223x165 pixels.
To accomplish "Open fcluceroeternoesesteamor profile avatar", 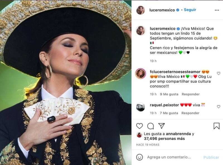I will click(x=140, y=73).
